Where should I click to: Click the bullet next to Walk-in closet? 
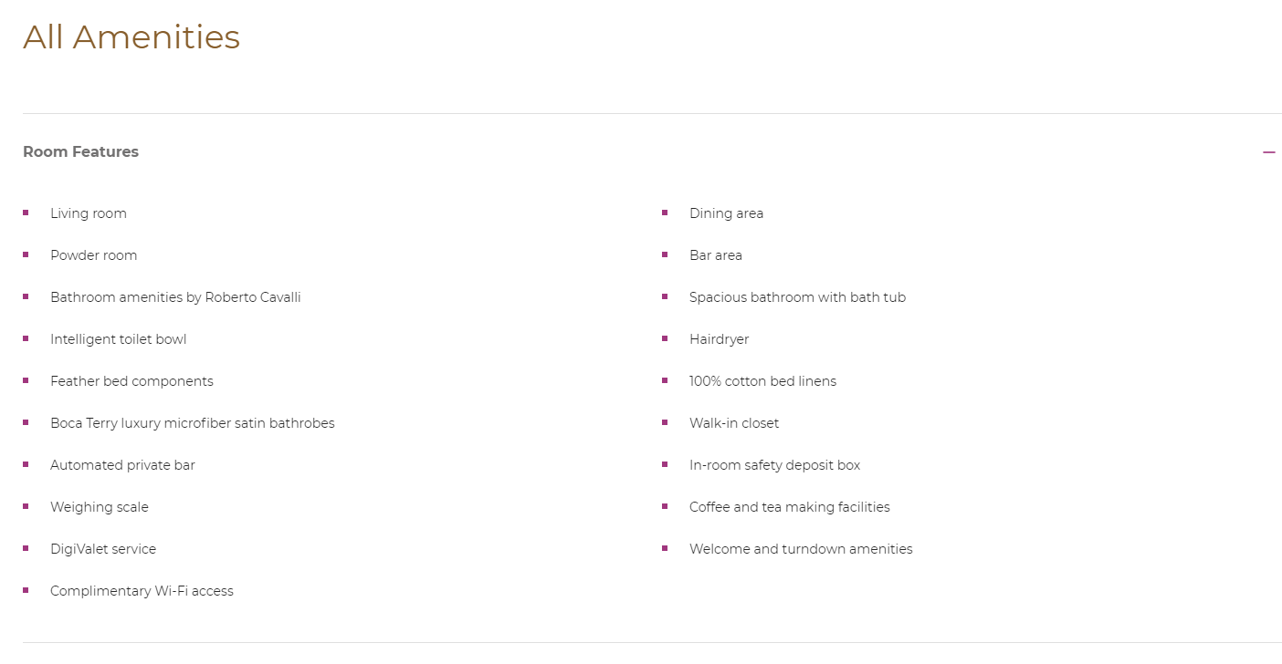(x=665, y=422)
